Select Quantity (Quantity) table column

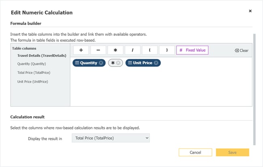[32, 64]
